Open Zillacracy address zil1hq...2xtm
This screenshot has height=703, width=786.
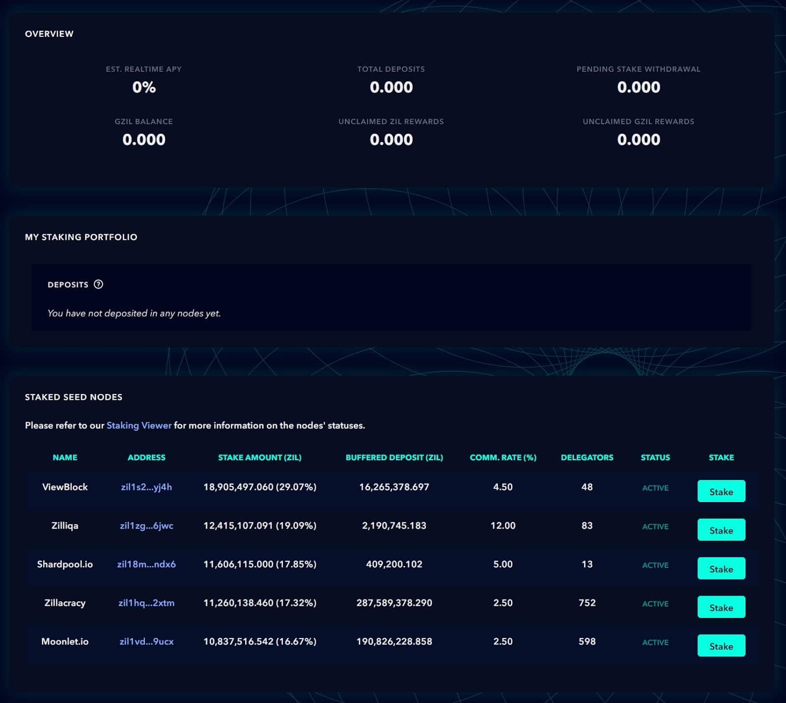(x=146, y=603)
